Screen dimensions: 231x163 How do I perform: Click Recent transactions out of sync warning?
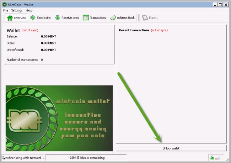[159, 30]
